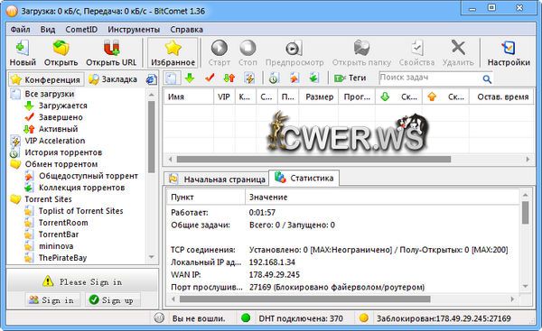Select VIP Acceleration in the tree
The image size is (542, 331).
(x=55, y=141)
